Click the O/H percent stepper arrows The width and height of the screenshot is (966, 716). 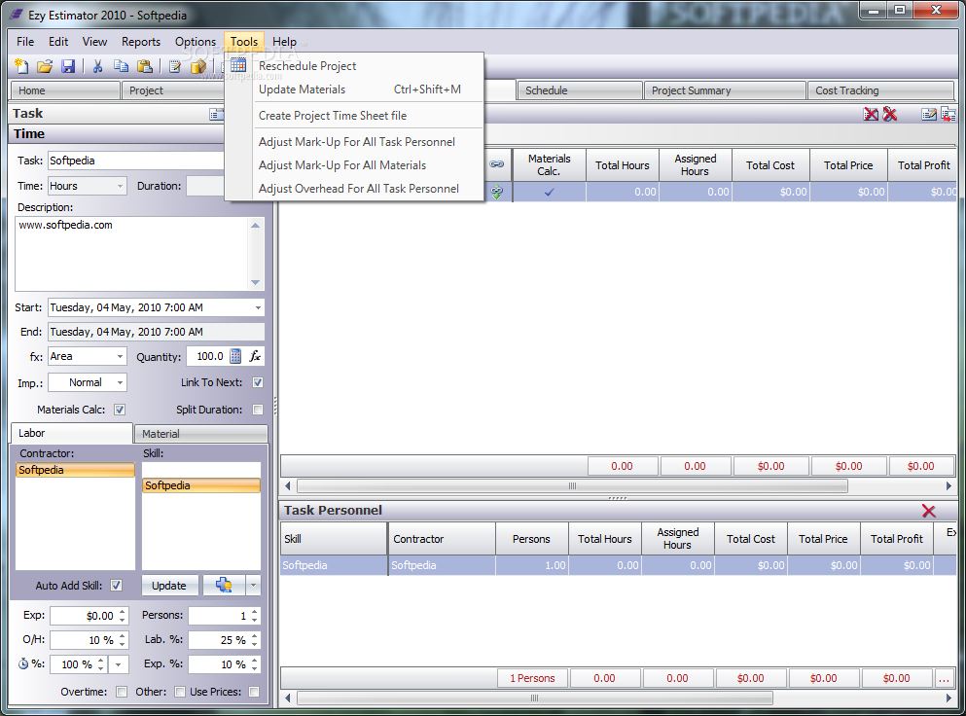pyautogui.click(x=122, y=640)
